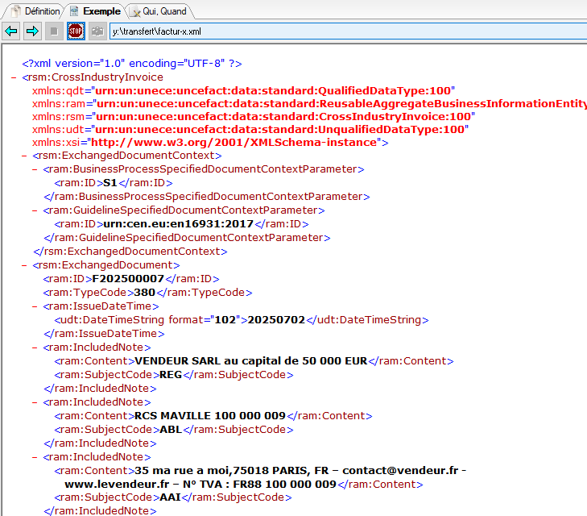Switch to the Définition tab
This screenshot has height=516, width=587.
coord(35,11)
